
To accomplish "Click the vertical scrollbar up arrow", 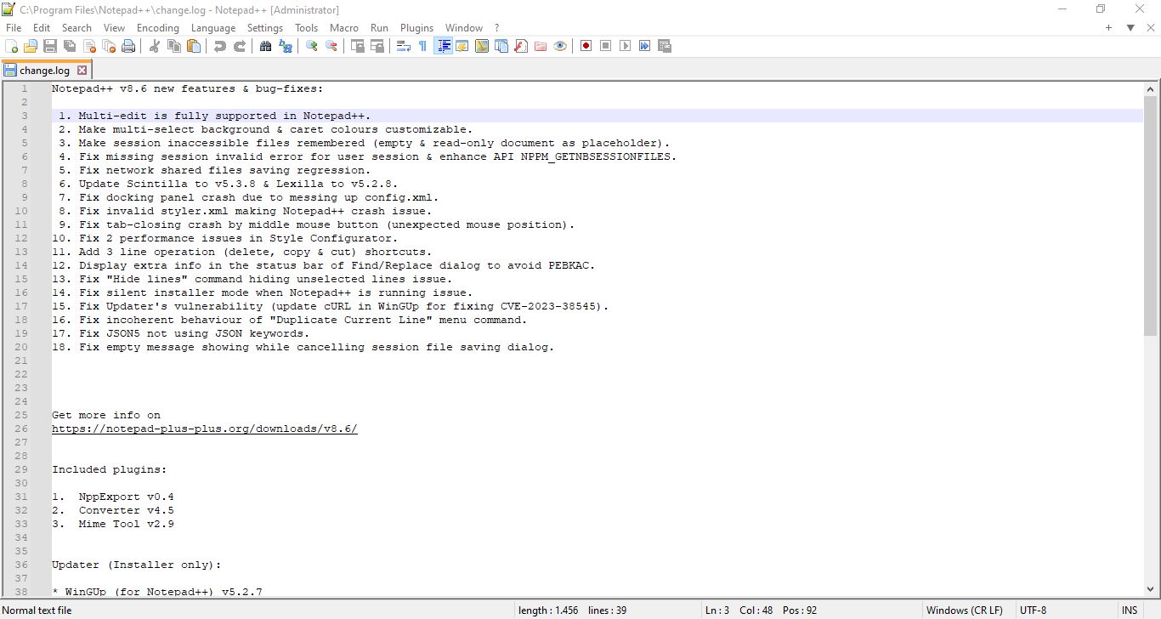I will pos(1150,88).
